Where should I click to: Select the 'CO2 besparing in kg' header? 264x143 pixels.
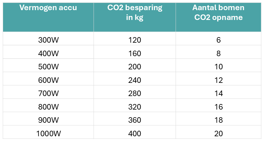point(135,13)
